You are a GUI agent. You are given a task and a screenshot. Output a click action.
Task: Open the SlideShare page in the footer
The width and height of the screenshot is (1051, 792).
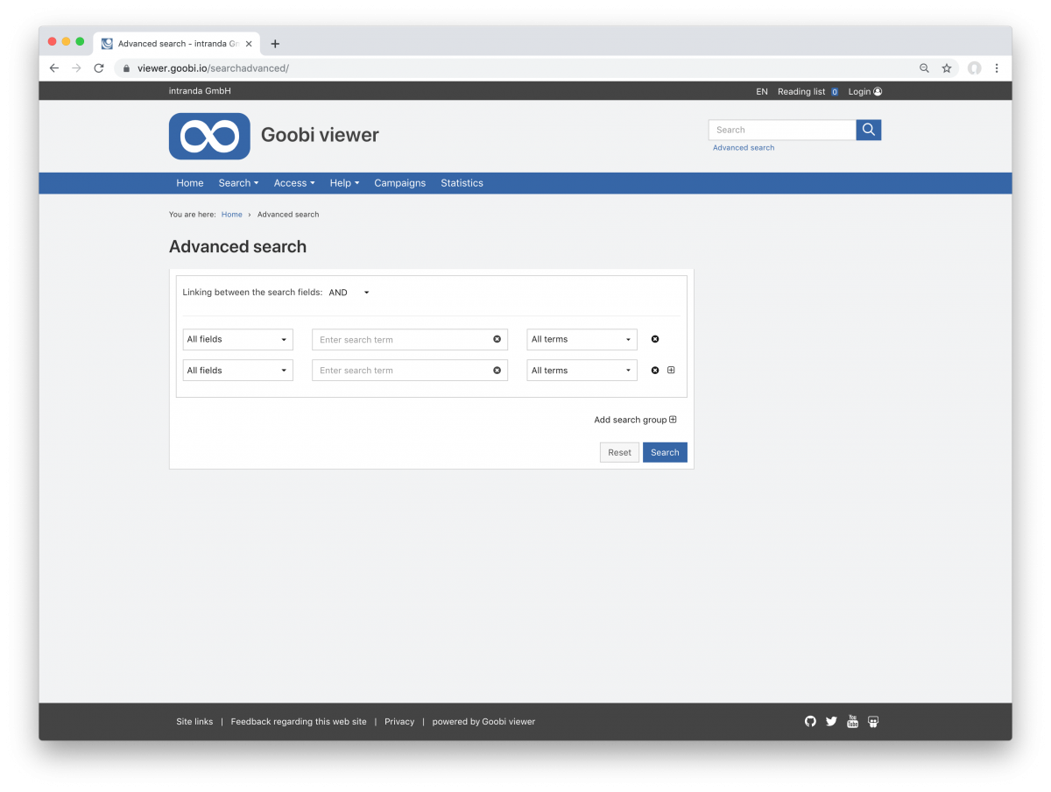pyautogui.click(x=873, y=721)
